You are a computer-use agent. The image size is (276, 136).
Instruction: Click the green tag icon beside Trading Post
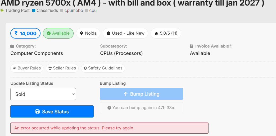tap(2, 11)
